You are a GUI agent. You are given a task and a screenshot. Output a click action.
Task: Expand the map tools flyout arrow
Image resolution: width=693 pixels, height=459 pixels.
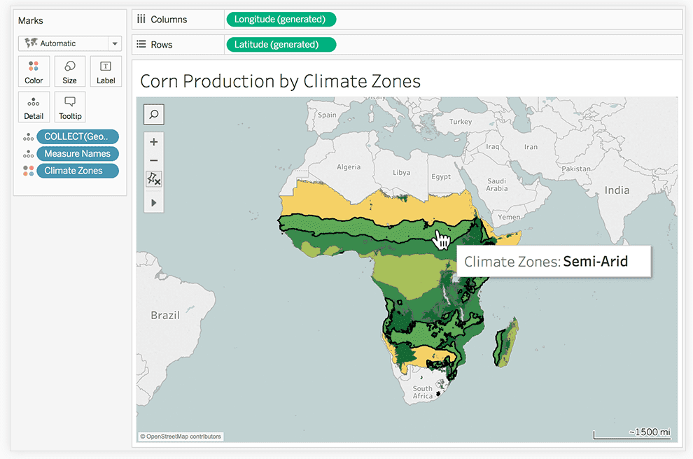154,203
